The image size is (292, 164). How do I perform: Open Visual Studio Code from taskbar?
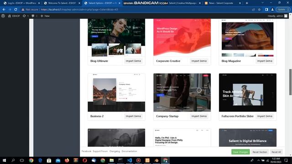(x=130, y=160)
